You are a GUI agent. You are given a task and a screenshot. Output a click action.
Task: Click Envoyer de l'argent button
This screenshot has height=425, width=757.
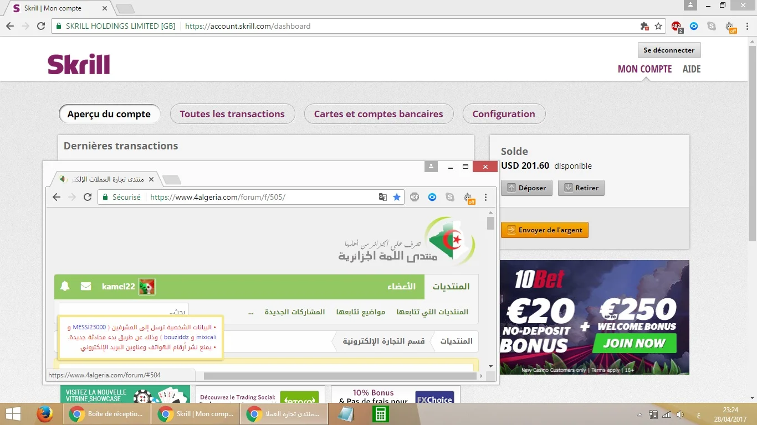[x=544, y=230]
